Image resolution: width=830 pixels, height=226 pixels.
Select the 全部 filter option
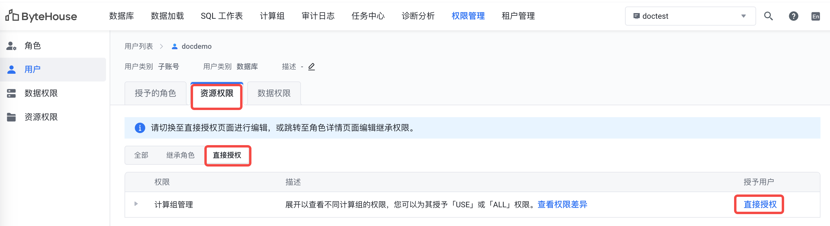click(141, 155)
